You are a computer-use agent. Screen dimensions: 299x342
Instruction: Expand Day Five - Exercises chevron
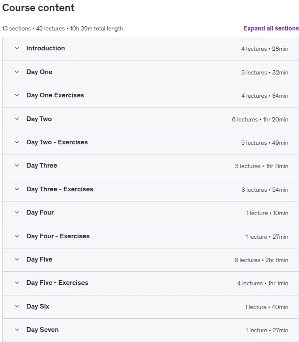click(x=17, y=283)
